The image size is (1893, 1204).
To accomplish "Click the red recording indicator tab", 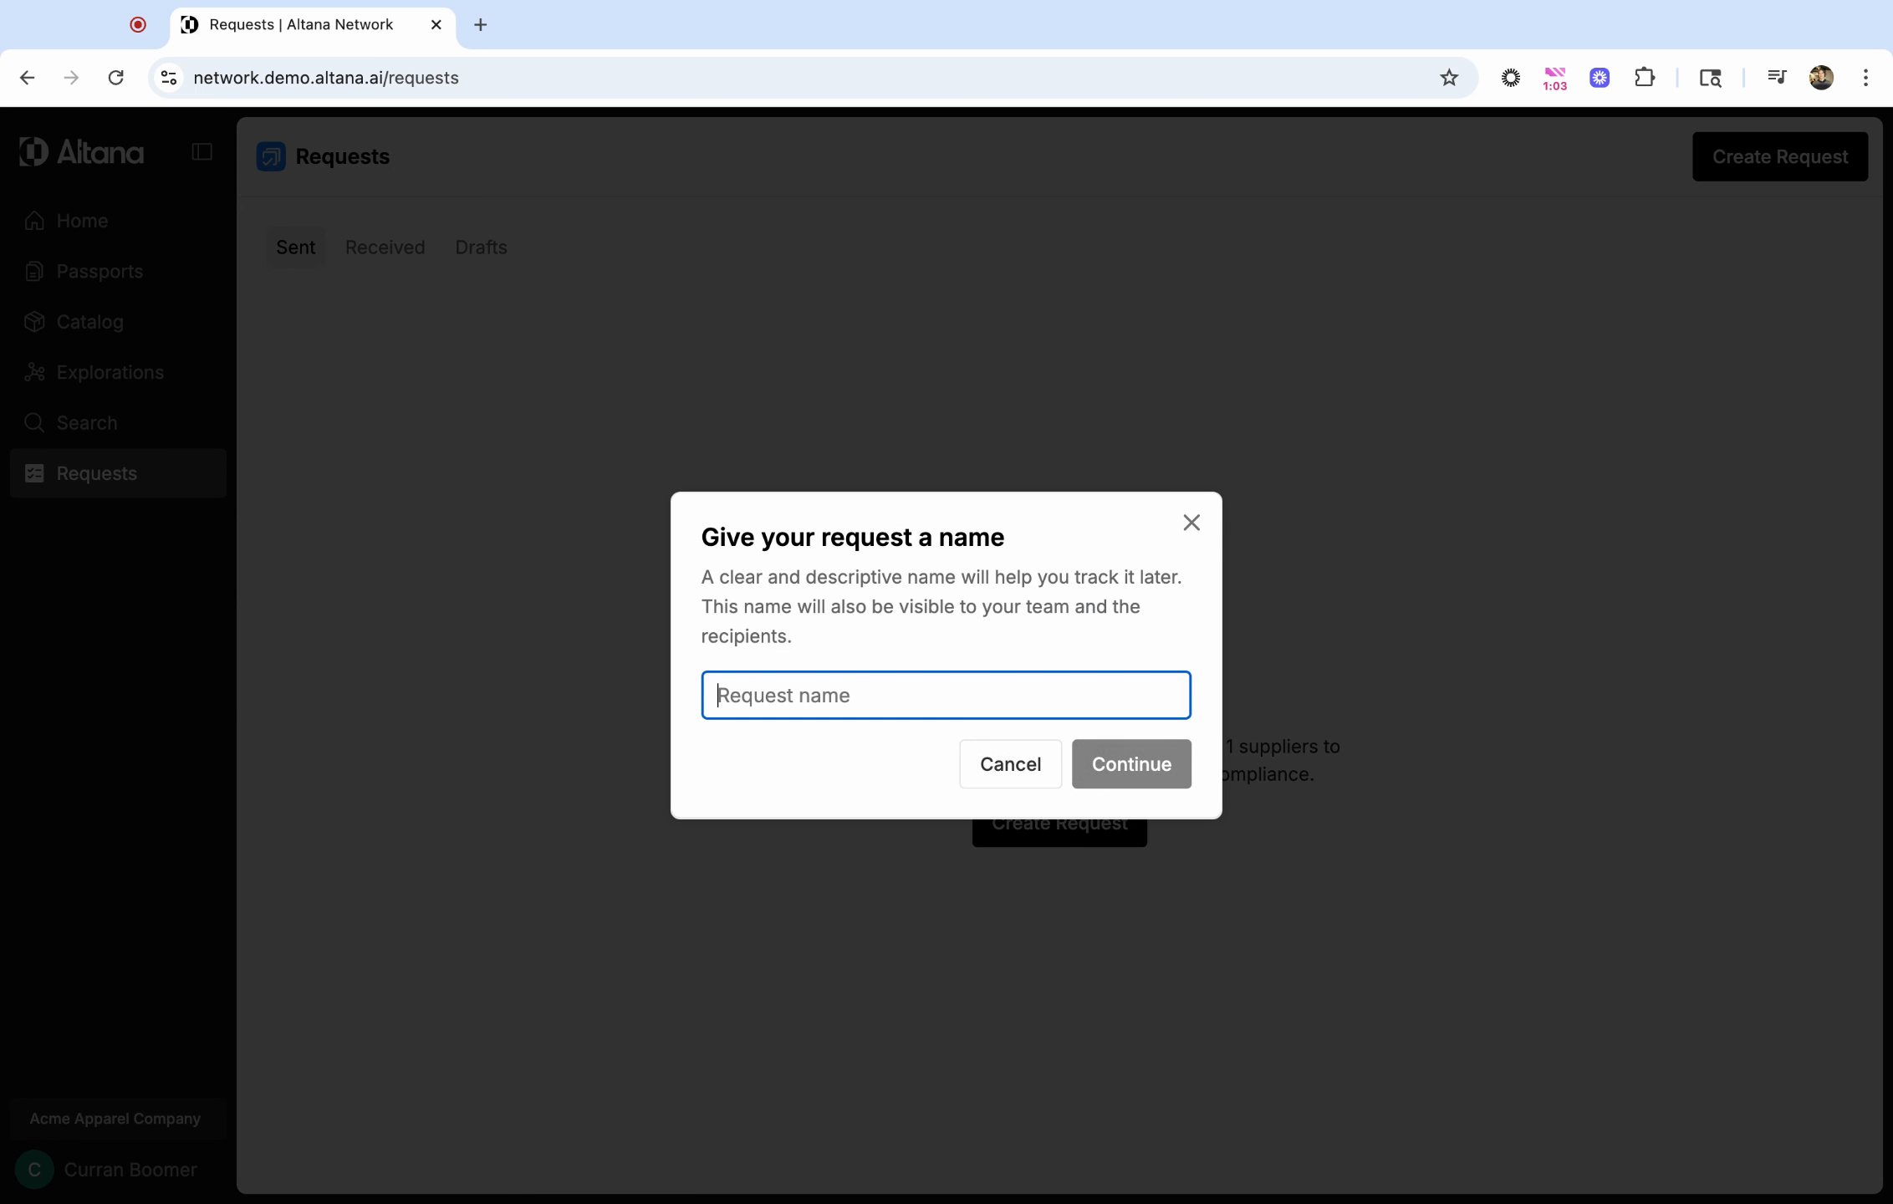I will click(x=138, y=25).
